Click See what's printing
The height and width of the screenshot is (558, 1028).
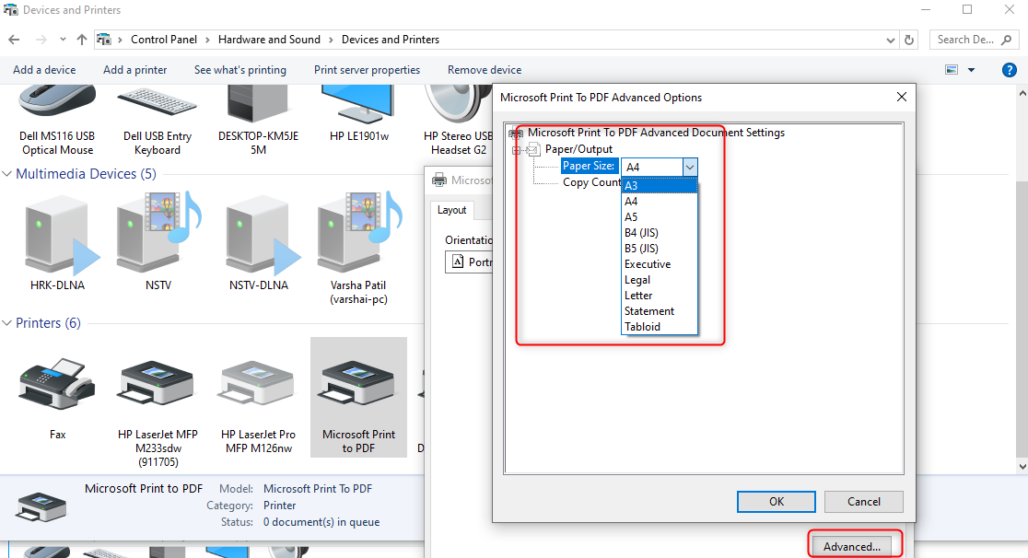coord(239,69)
